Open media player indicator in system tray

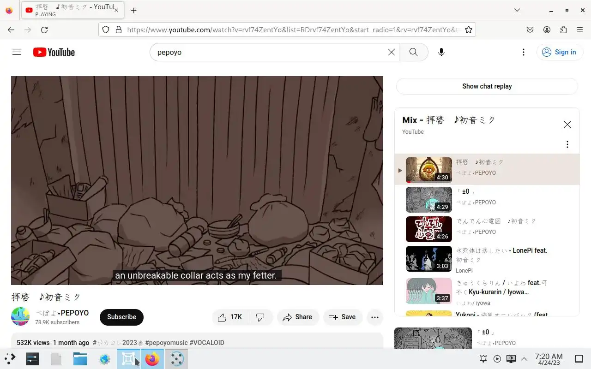(x=497, y=358)
